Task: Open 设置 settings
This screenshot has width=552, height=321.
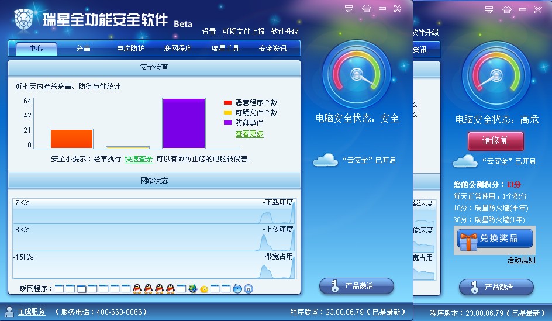Action: tap(209, 32)
